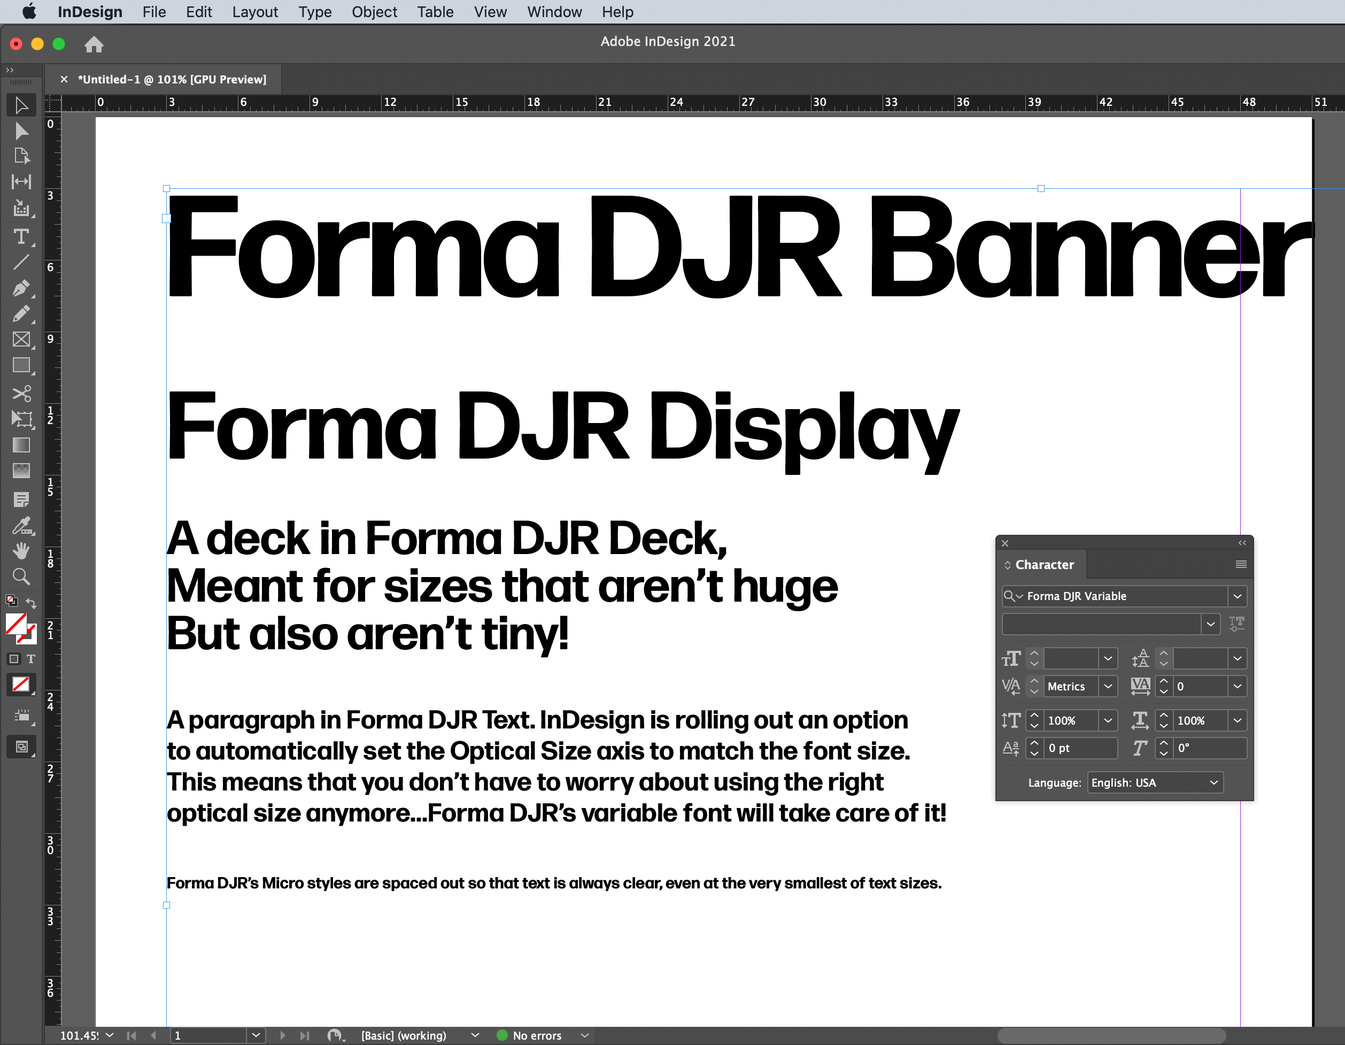
Task: Open the font family dropdown arrow
Action: [x=1237, y=596]
